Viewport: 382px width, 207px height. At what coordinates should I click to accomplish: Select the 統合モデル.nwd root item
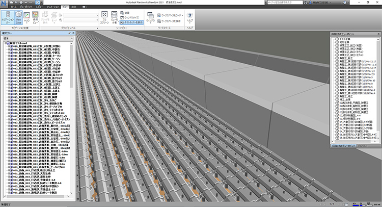click(18, 43)
